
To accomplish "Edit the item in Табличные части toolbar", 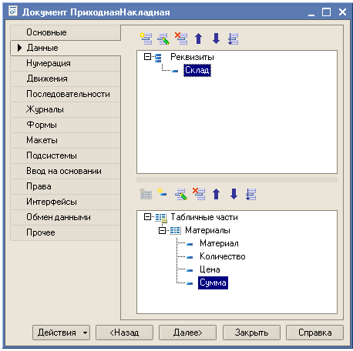I will click(181, 194).
